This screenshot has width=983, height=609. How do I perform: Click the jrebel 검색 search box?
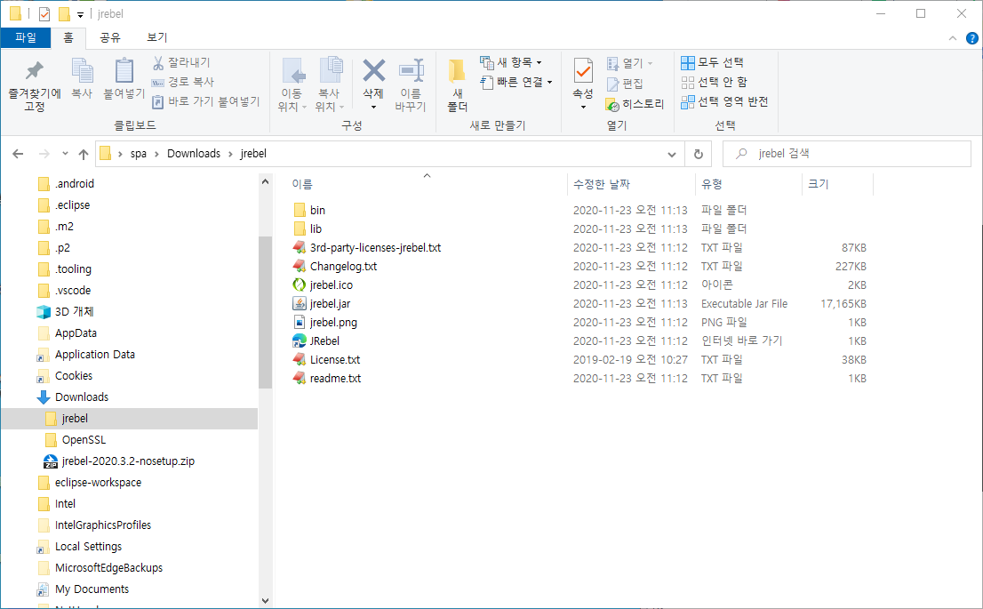pos(847,154)
